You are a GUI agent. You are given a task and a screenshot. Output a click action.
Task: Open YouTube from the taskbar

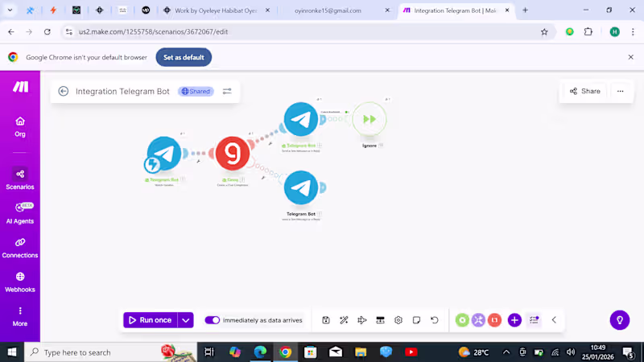coord(411,352)
